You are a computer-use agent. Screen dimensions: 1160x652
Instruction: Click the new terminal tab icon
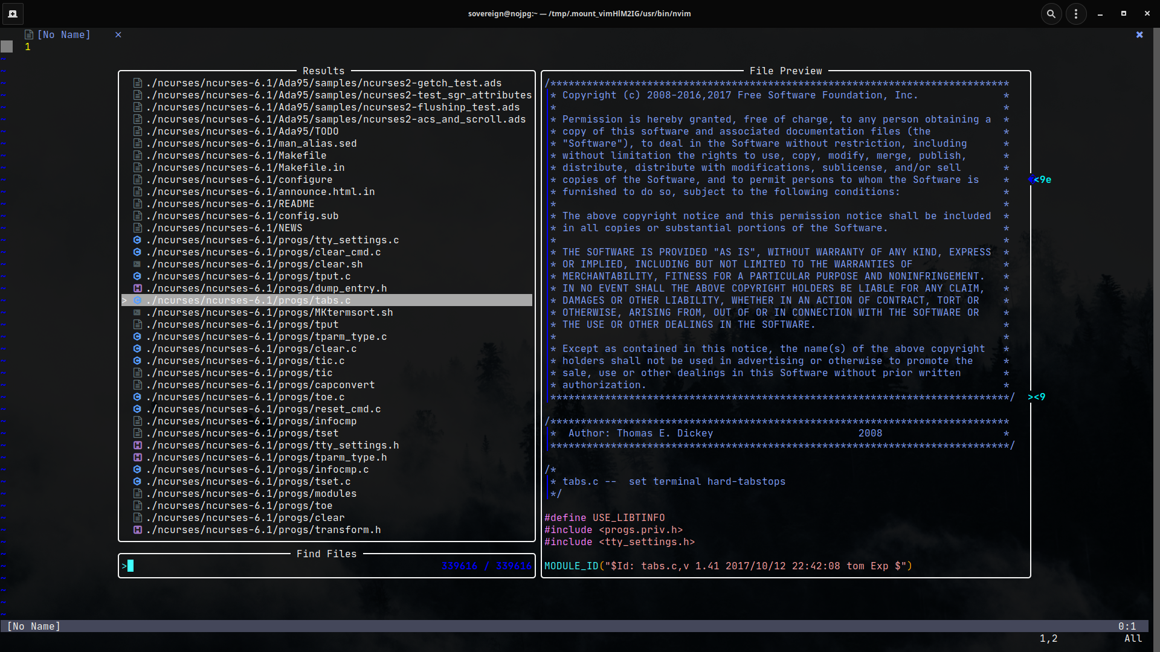pyautogui.click(x=13, y=13)
